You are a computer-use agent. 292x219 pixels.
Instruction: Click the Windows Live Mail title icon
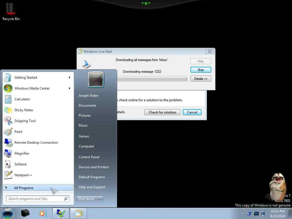coord(80,51)
